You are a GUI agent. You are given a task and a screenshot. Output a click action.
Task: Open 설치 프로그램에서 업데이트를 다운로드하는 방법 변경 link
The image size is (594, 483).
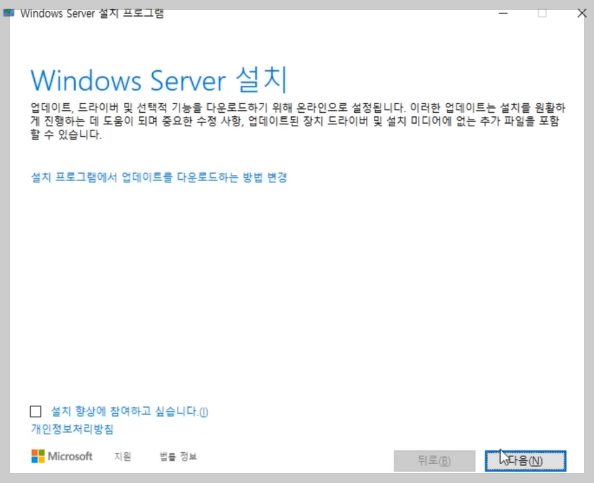tap(159, 177)
